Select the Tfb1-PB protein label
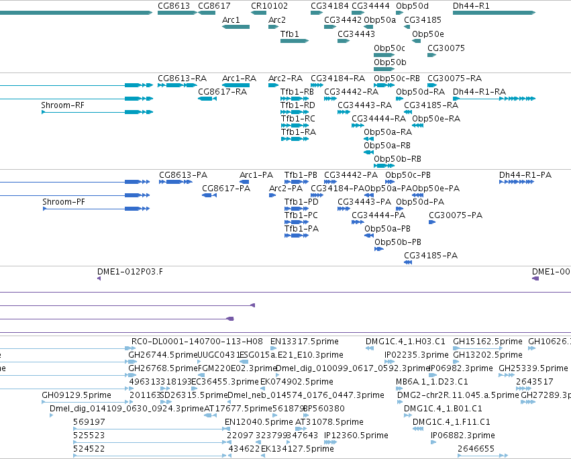Screen dimensions: 571x459 coord(301,175)
